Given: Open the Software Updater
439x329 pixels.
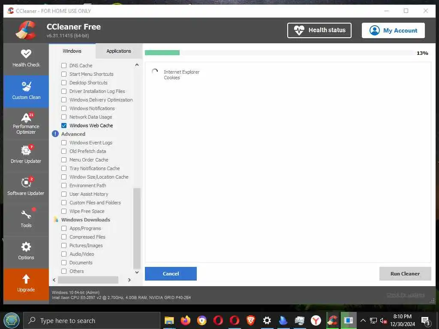Looking at the screenshot, I should (x=26, y=186).
